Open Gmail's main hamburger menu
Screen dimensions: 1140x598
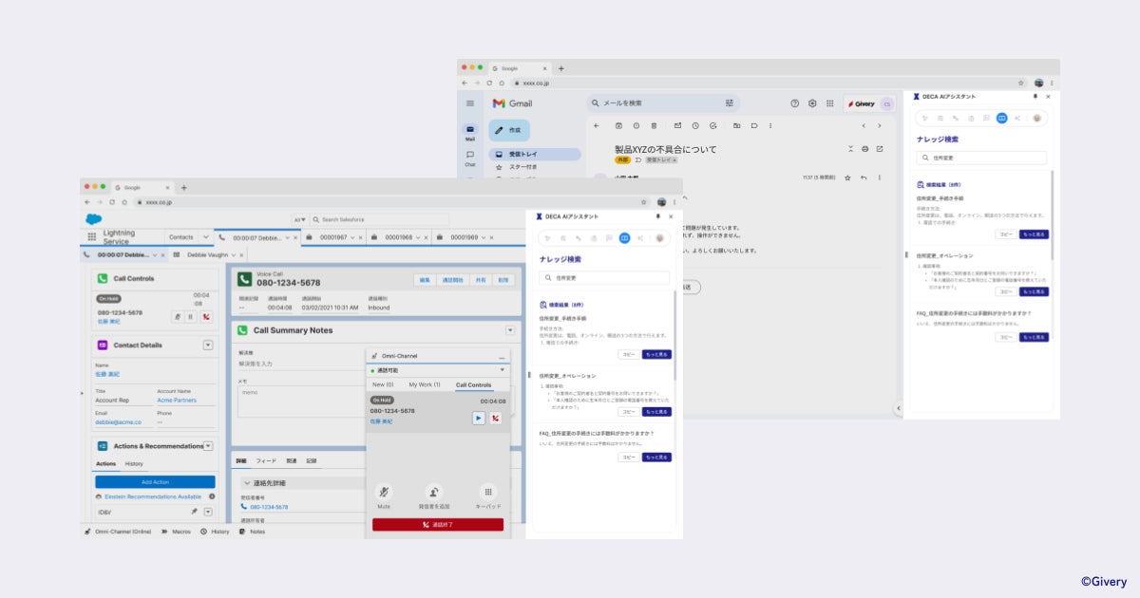point(470,103)
